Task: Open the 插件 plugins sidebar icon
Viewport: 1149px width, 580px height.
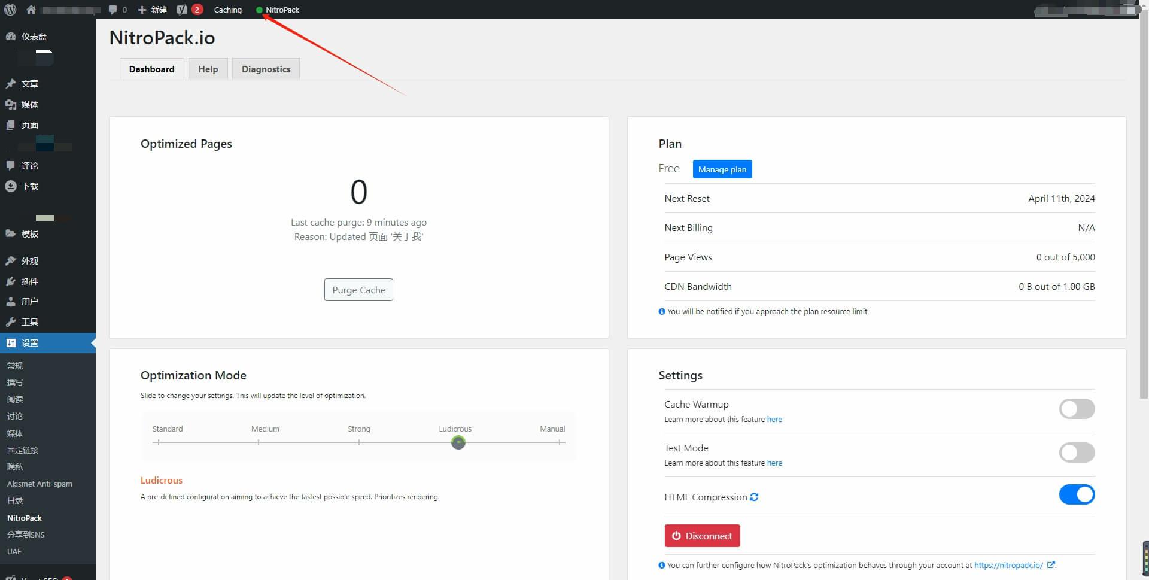Action: coord(11,281)
